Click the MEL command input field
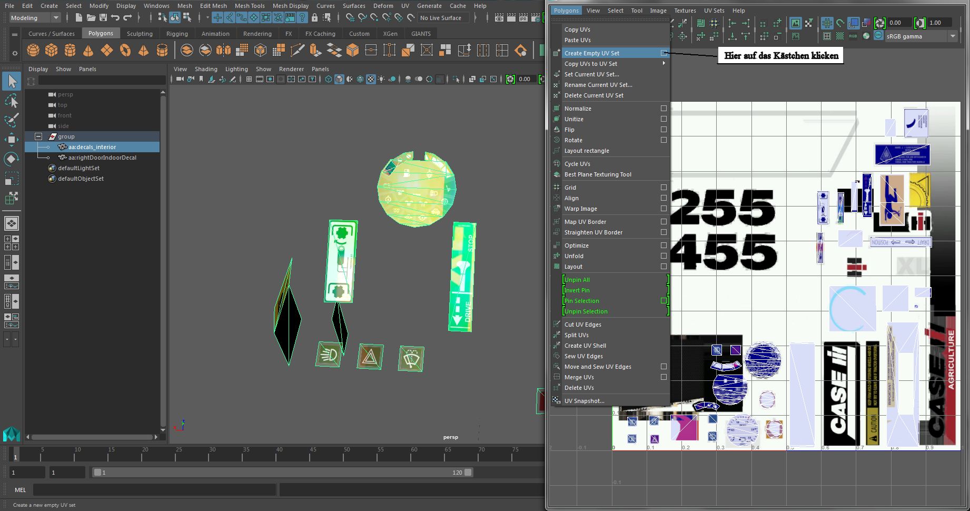The height and width of the screenshot is (511, 970). [154, 490]
